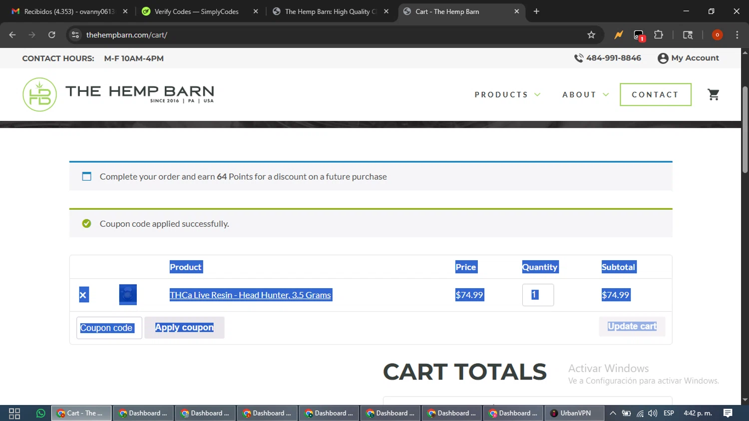
Task: View site information icon in address bar
Action: (x=75, y=35)
